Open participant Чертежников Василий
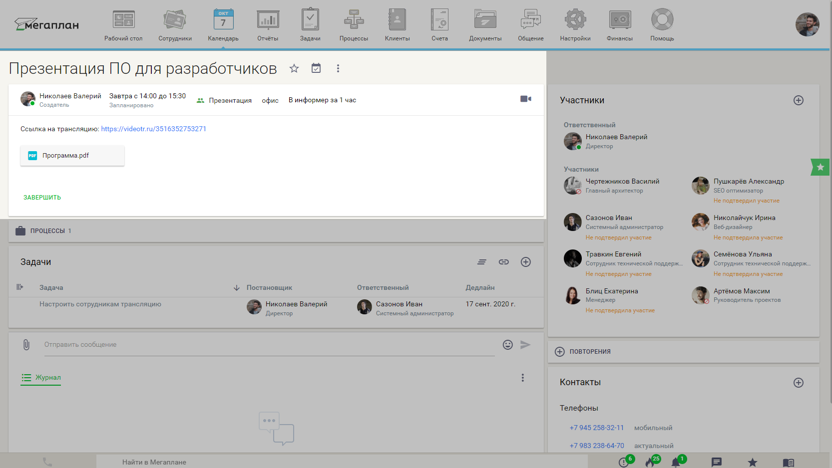This screenshot has height=468, width=832. (622, 182)
